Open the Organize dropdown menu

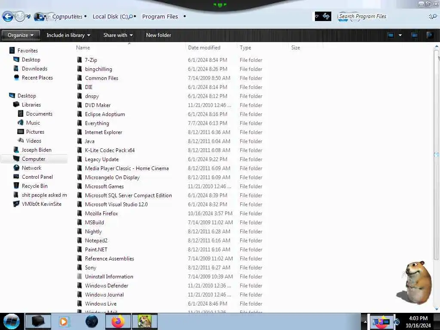pyautogui.click(x=21, y=35)
